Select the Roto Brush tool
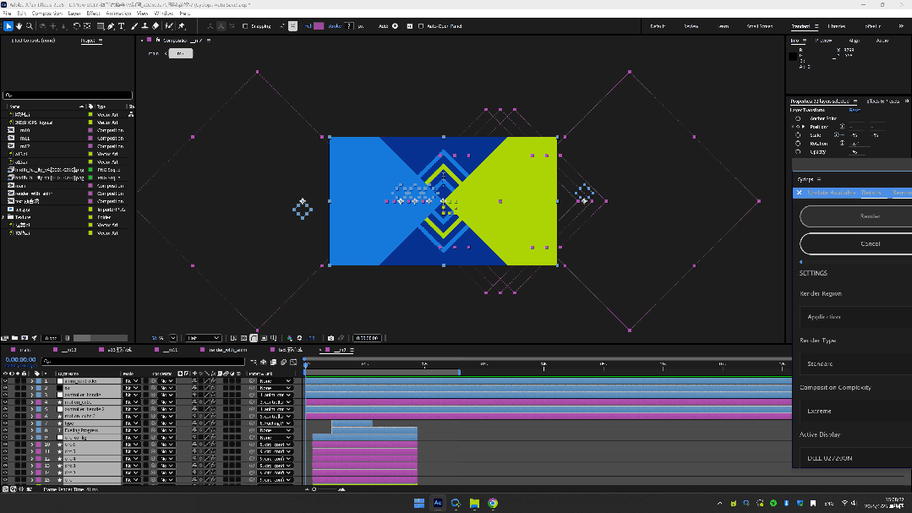This screenshot has width=912, height=513. pyautogui.click(x=169, y=26)
